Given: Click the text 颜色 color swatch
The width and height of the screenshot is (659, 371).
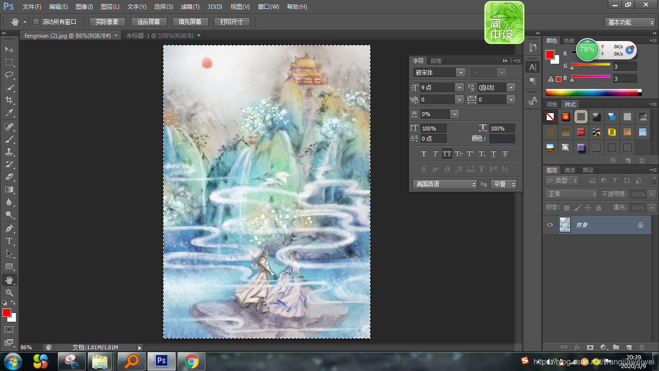Looking at the screenshot, I should click(x=502, y=139).
